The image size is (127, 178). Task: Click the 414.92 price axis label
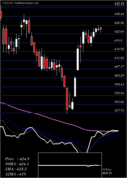(119, 49)
